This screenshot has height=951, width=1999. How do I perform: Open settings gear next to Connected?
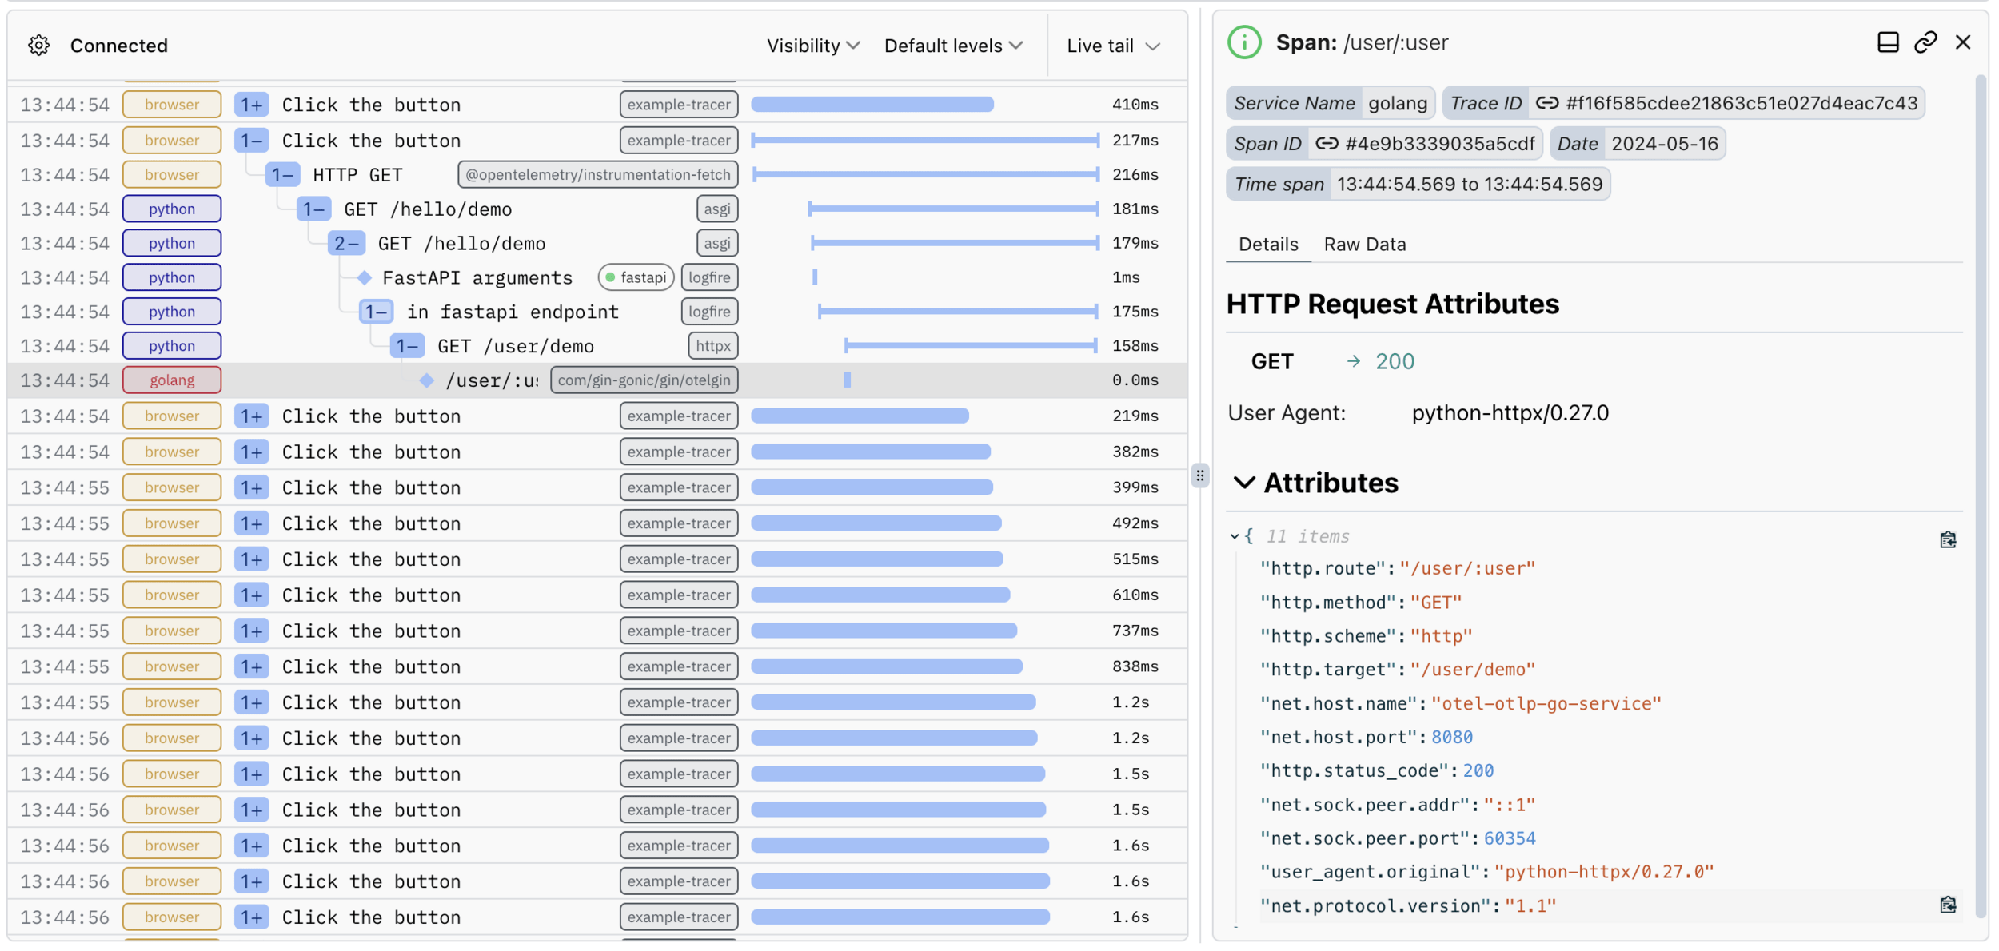point(38,46)
